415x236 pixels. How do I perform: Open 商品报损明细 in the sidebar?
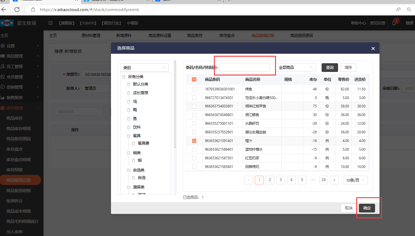(x=18, y=191)
